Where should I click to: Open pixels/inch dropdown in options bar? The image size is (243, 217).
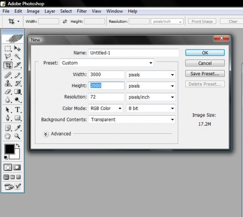(x=167, y=21)
